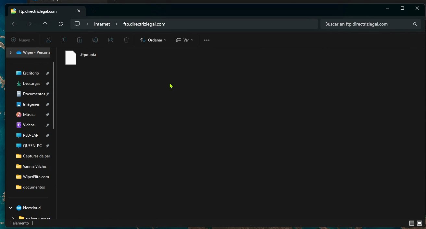Switch to details view in status bar
This screenshot has height=229, width=426.
[412, 223]
